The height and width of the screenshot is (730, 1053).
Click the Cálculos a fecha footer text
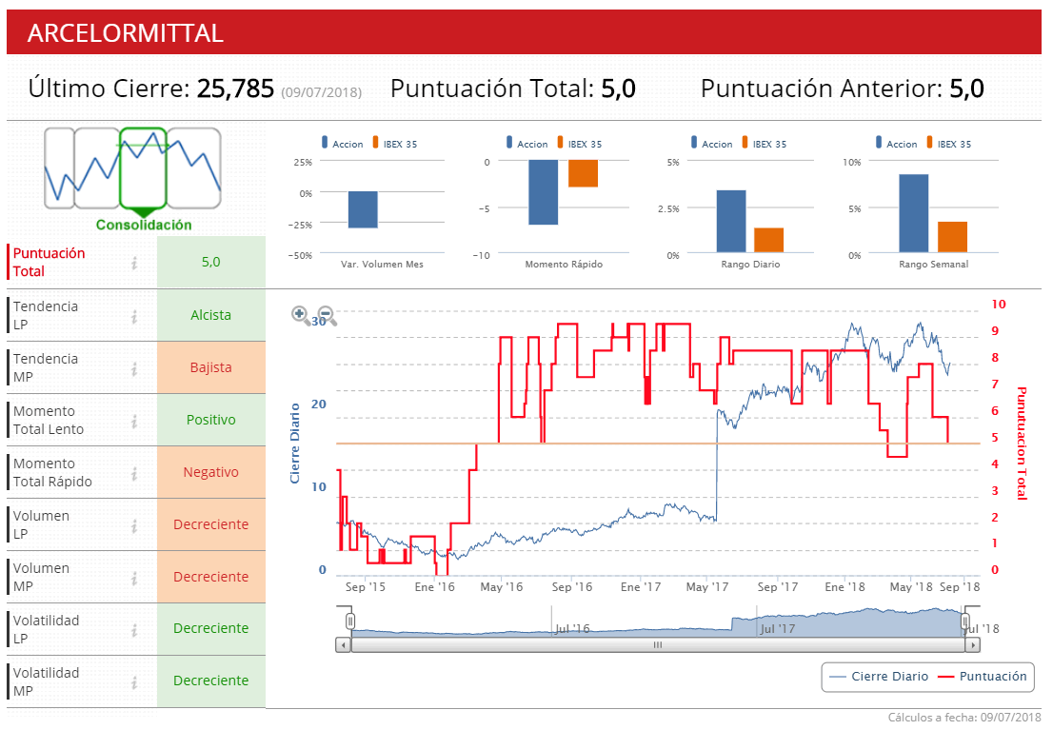coord(964,718)
